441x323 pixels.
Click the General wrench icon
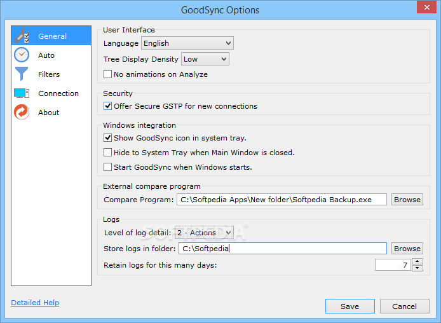[x=22, y=36]
